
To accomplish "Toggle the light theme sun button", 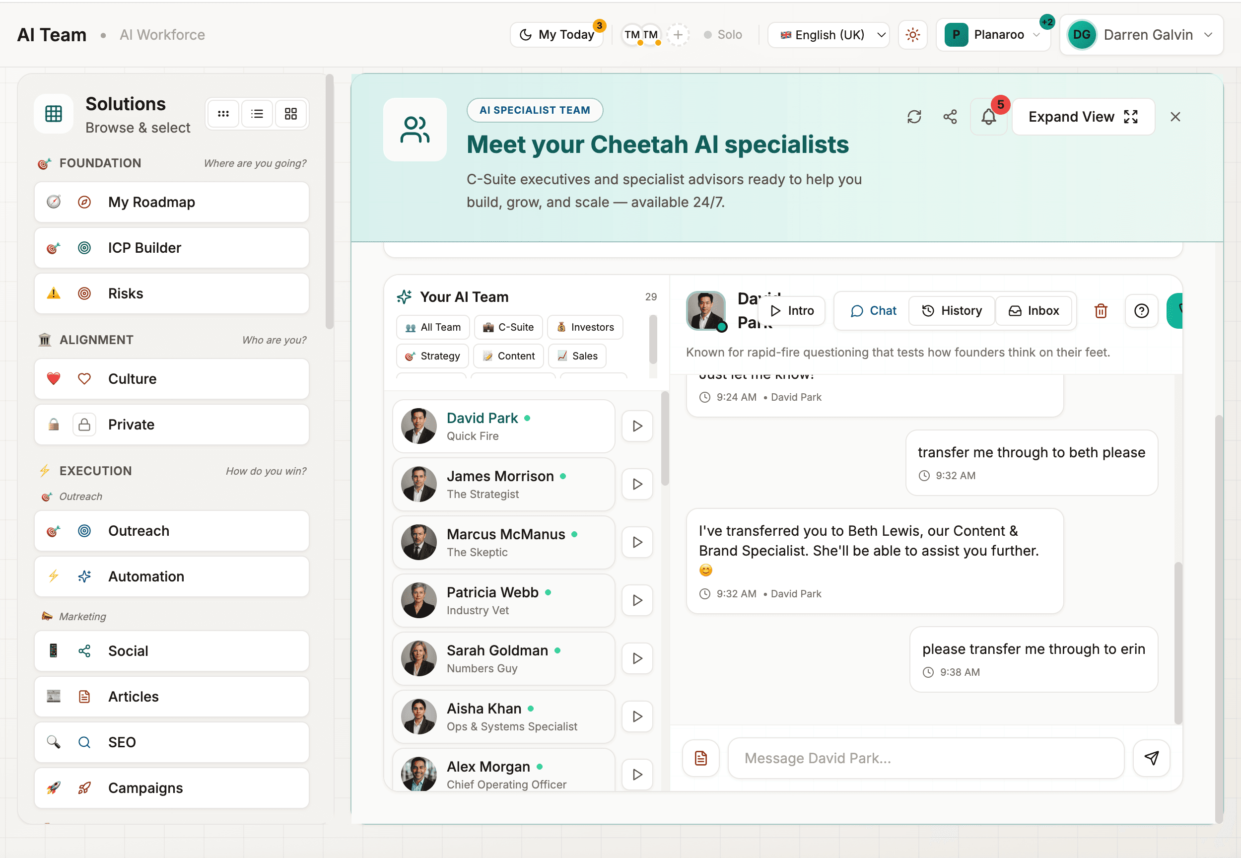I will [x=912, y=35].
